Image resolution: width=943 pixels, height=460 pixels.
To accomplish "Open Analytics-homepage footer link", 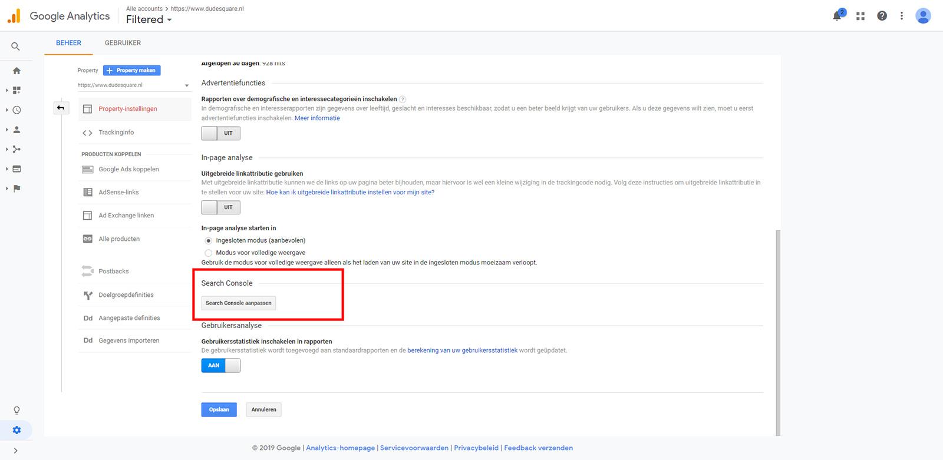I will 341,448.
